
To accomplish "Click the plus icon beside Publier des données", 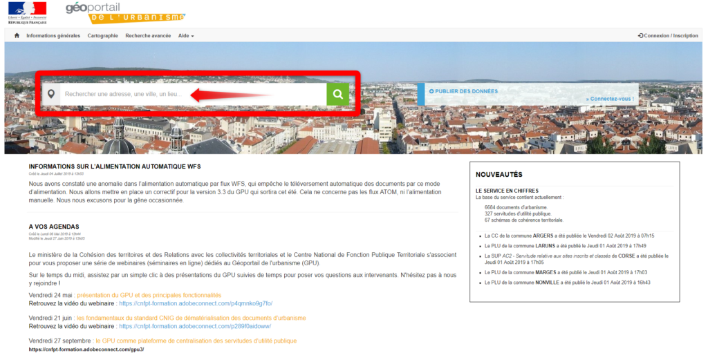I will (x=431, y=91).
